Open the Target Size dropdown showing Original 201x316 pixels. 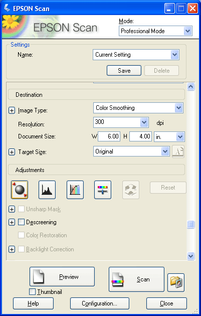[131, 151]
